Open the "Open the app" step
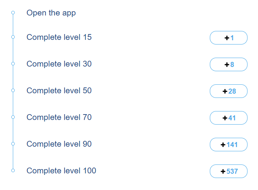Image resolution: width=258 pixels, height=190 pixels. point(51,13)
